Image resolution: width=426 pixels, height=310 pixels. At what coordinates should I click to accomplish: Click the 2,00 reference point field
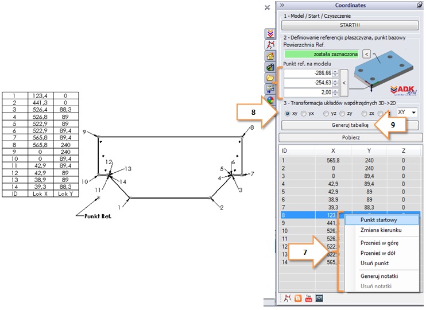308,92
